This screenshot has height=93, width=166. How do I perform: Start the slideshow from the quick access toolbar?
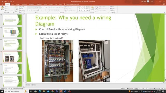[11, 2]
